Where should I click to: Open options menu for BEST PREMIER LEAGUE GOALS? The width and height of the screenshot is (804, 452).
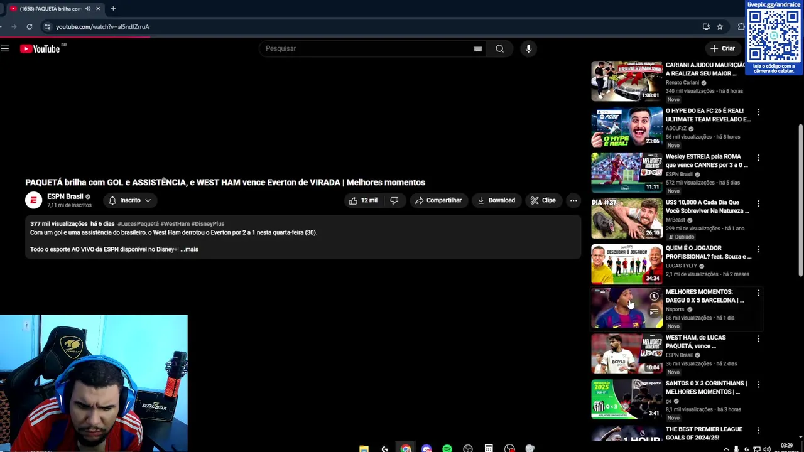tap(758, 431)
